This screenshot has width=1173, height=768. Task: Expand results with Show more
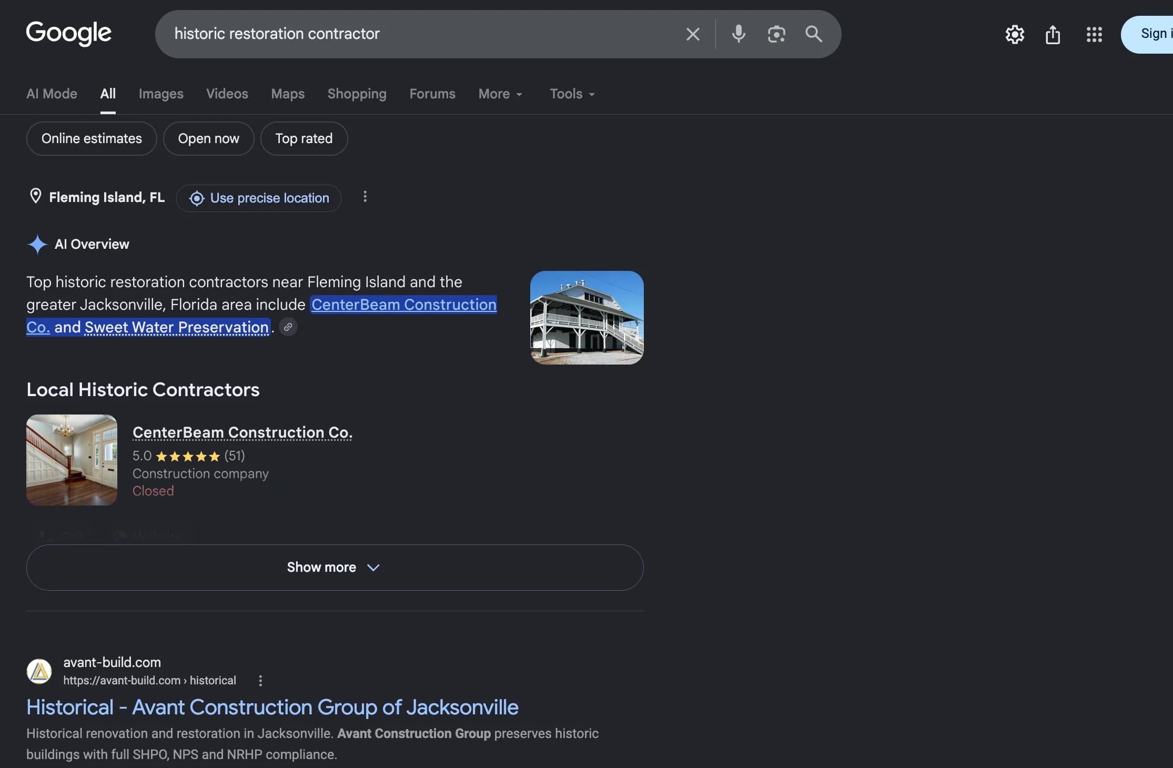pyautogui.click(x=335, y=568)
